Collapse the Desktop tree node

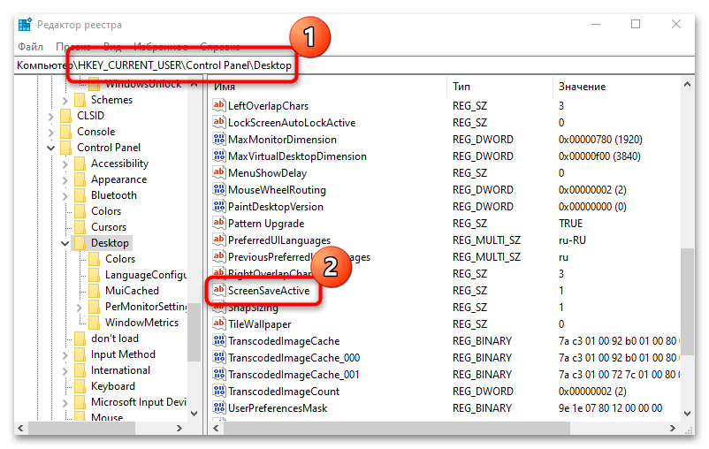pyautogui.click(x=65, y=243)
